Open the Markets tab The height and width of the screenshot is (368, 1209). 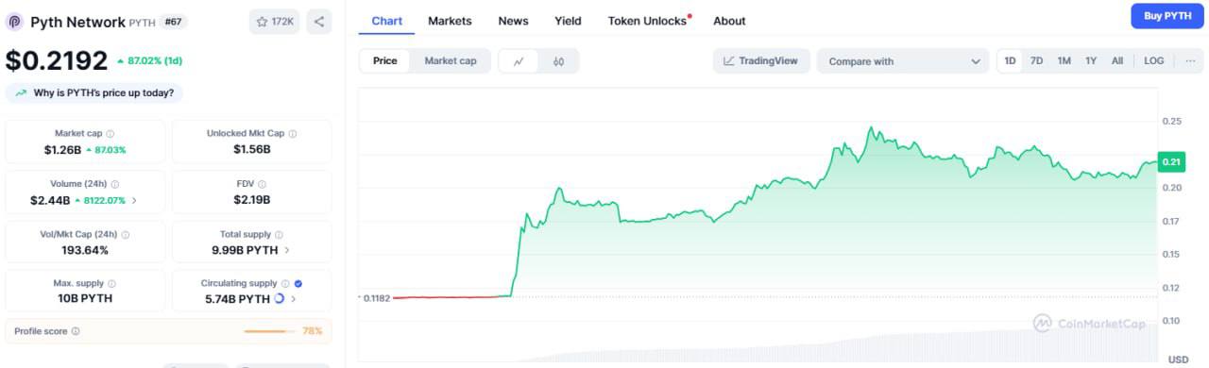click(450, 21)
